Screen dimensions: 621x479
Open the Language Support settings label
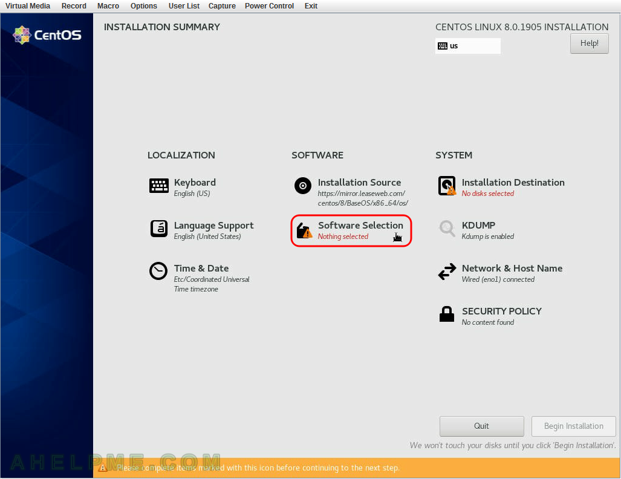coord(214,226)
